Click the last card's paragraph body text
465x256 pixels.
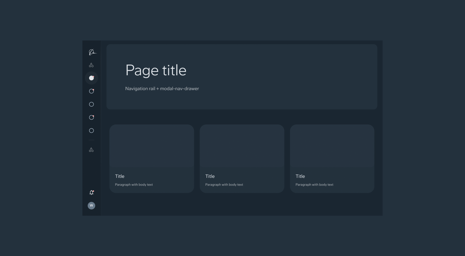[314, 185]
